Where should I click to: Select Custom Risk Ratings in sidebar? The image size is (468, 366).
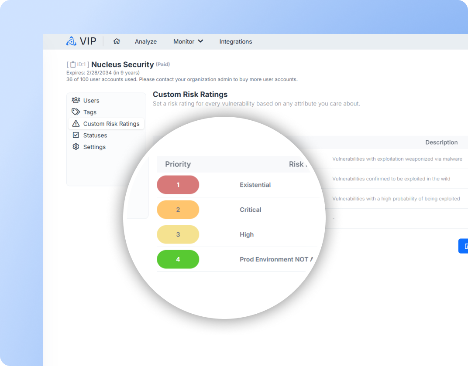point(106,124)
